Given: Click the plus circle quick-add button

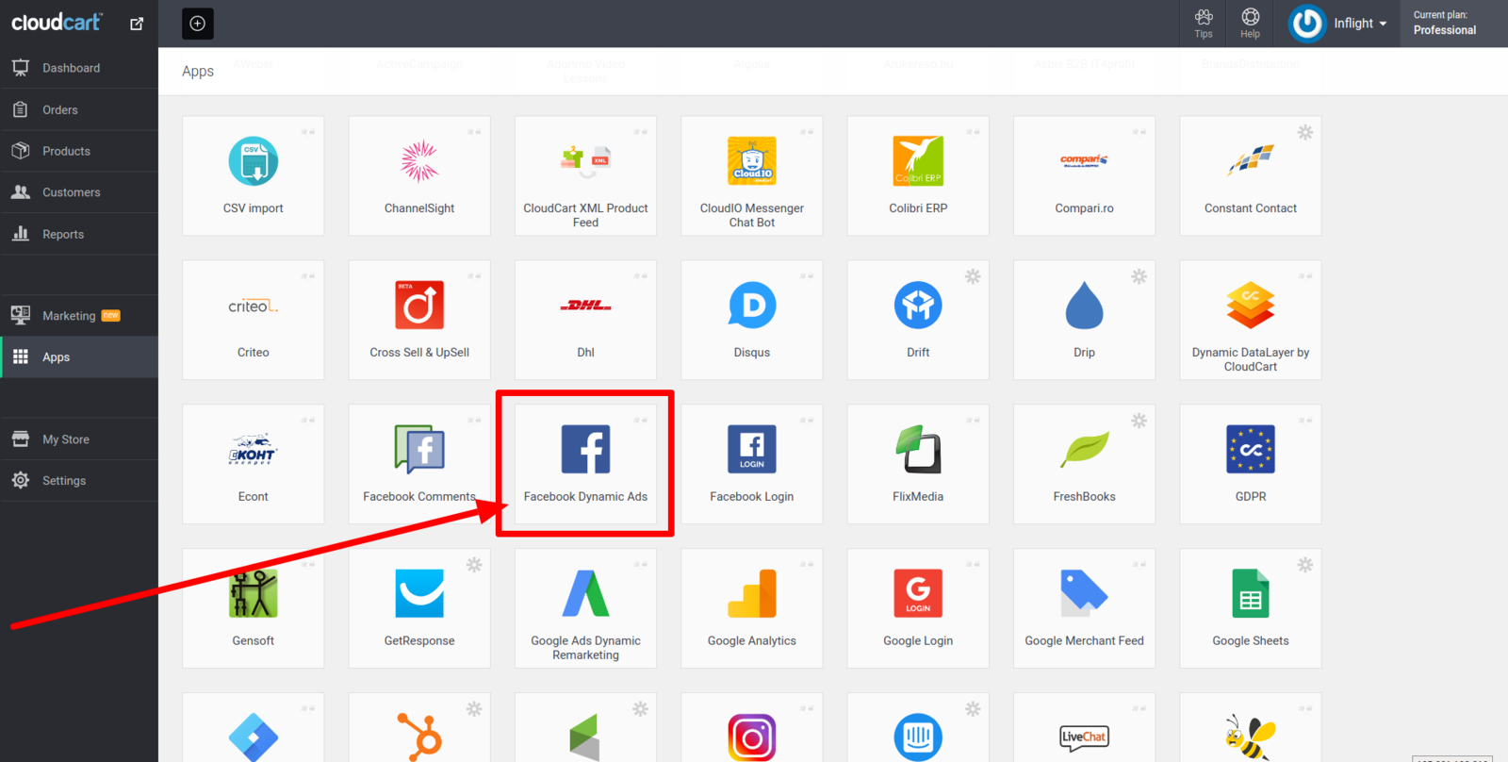Looking at the screenshot, I should click(x=198, y=24).
